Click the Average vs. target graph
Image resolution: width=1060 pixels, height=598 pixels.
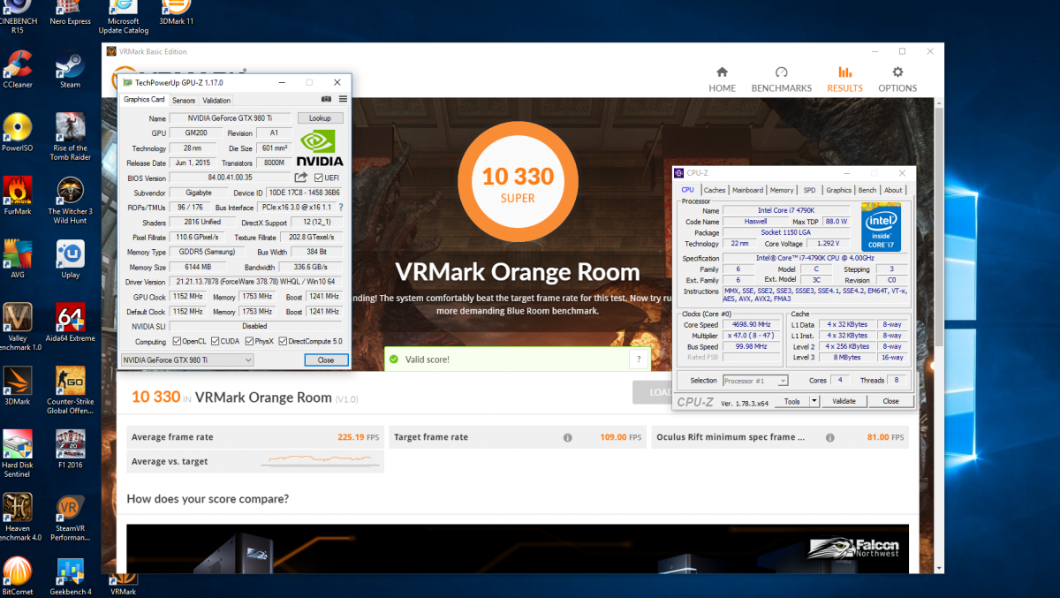(x=321, y=460)
